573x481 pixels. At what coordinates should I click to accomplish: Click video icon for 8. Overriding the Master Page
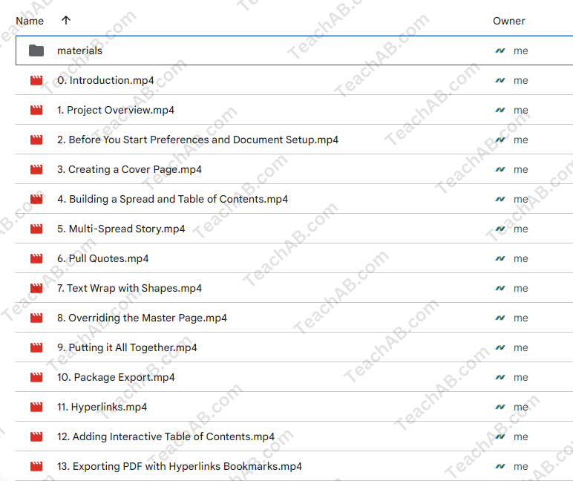36,318
